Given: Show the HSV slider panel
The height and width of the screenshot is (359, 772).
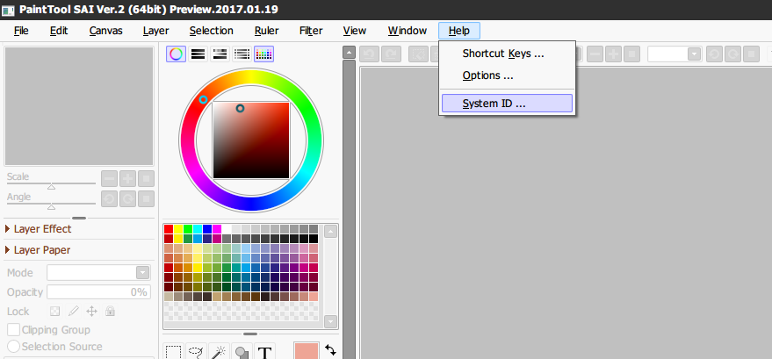Looking at the screenshot, I should [x=220, y=54].
